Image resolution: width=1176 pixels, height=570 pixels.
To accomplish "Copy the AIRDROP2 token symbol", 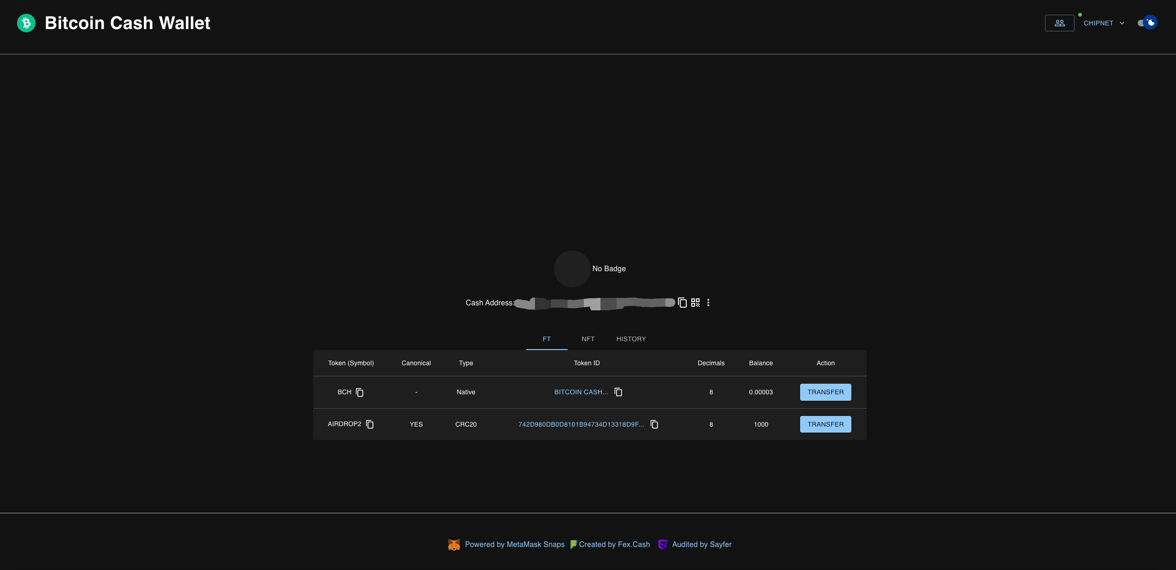I will click(x=370, y=424).
